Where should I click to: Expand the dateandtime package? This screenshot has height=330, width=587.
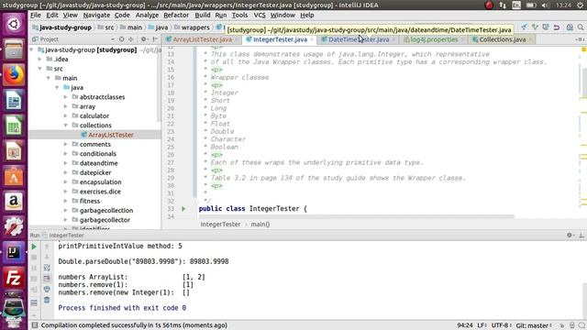pyautogui.click(x=66, y=163)
